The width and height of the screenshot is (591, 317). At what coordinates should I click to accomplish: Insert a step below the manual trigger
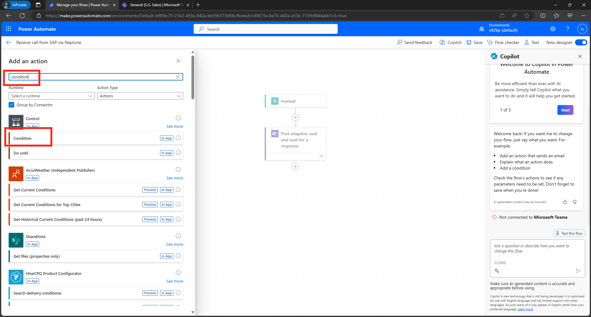(295, 117)
